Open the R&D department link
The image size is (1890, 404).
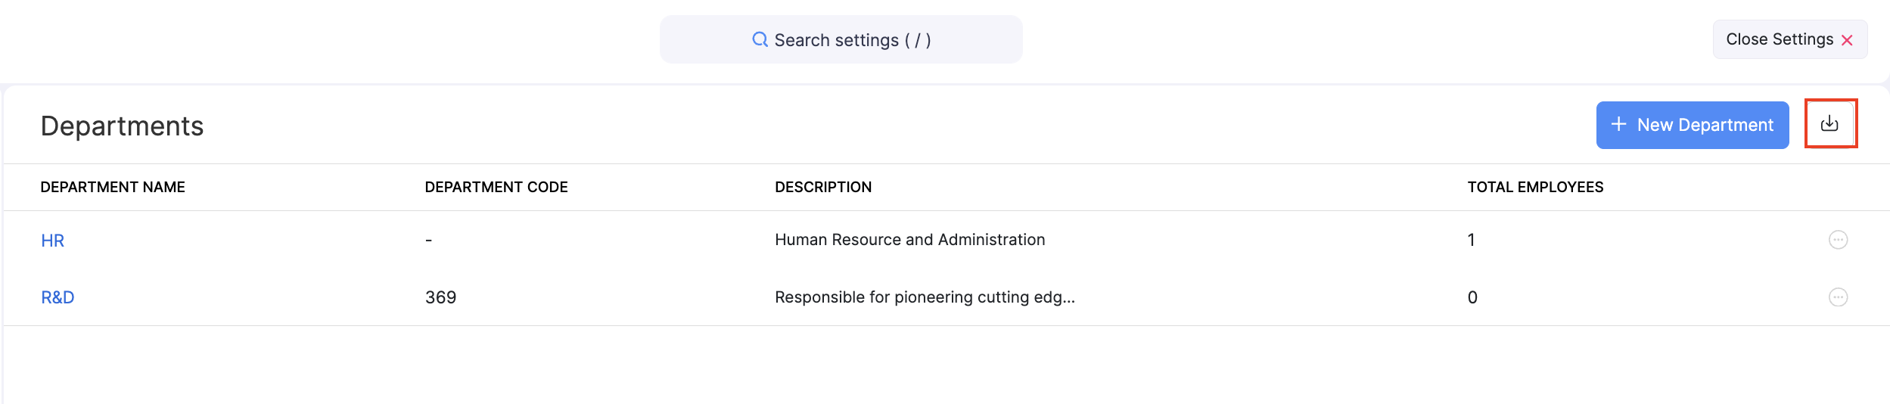58,297
